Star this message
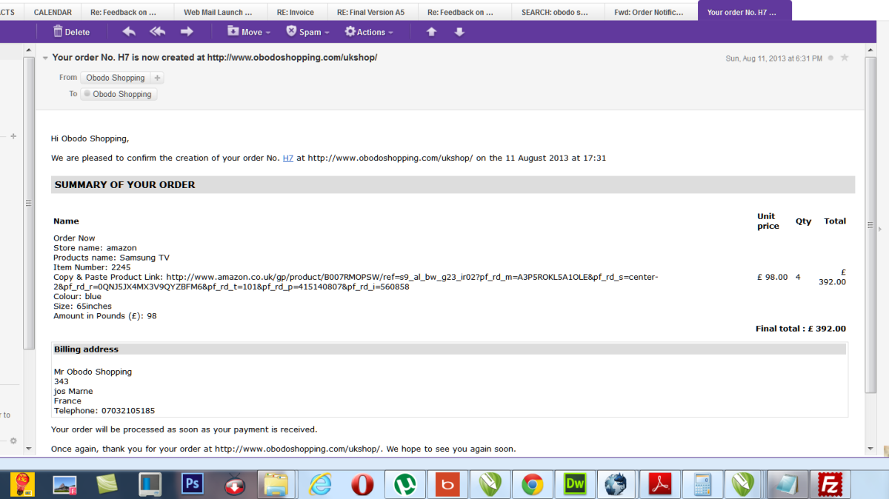This screenshot has width=889, height=499. pos(845,58)
